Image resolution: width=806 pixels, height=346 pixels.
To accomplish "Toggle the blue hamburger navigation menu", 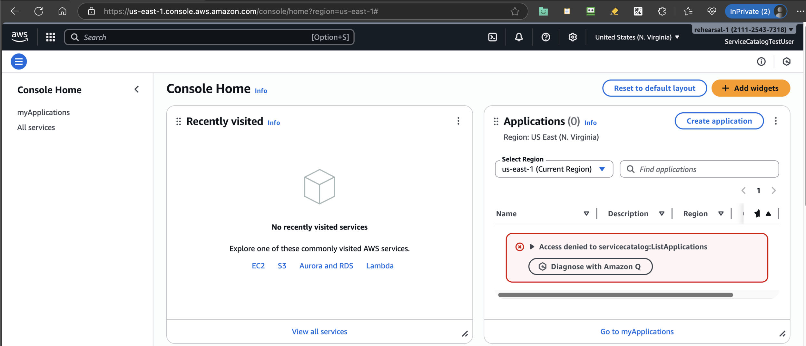I will [19, 61].
